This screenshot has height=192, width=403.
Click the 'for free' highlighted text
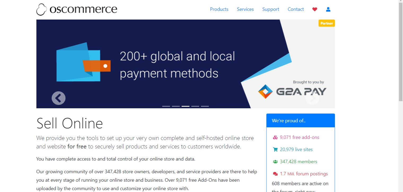tap(77, 147)
